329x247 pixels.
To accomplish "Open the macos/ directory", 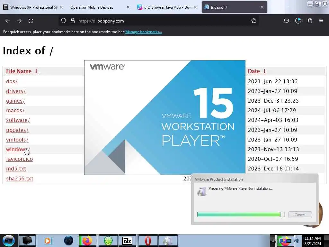I will click(x=15, y=111).
